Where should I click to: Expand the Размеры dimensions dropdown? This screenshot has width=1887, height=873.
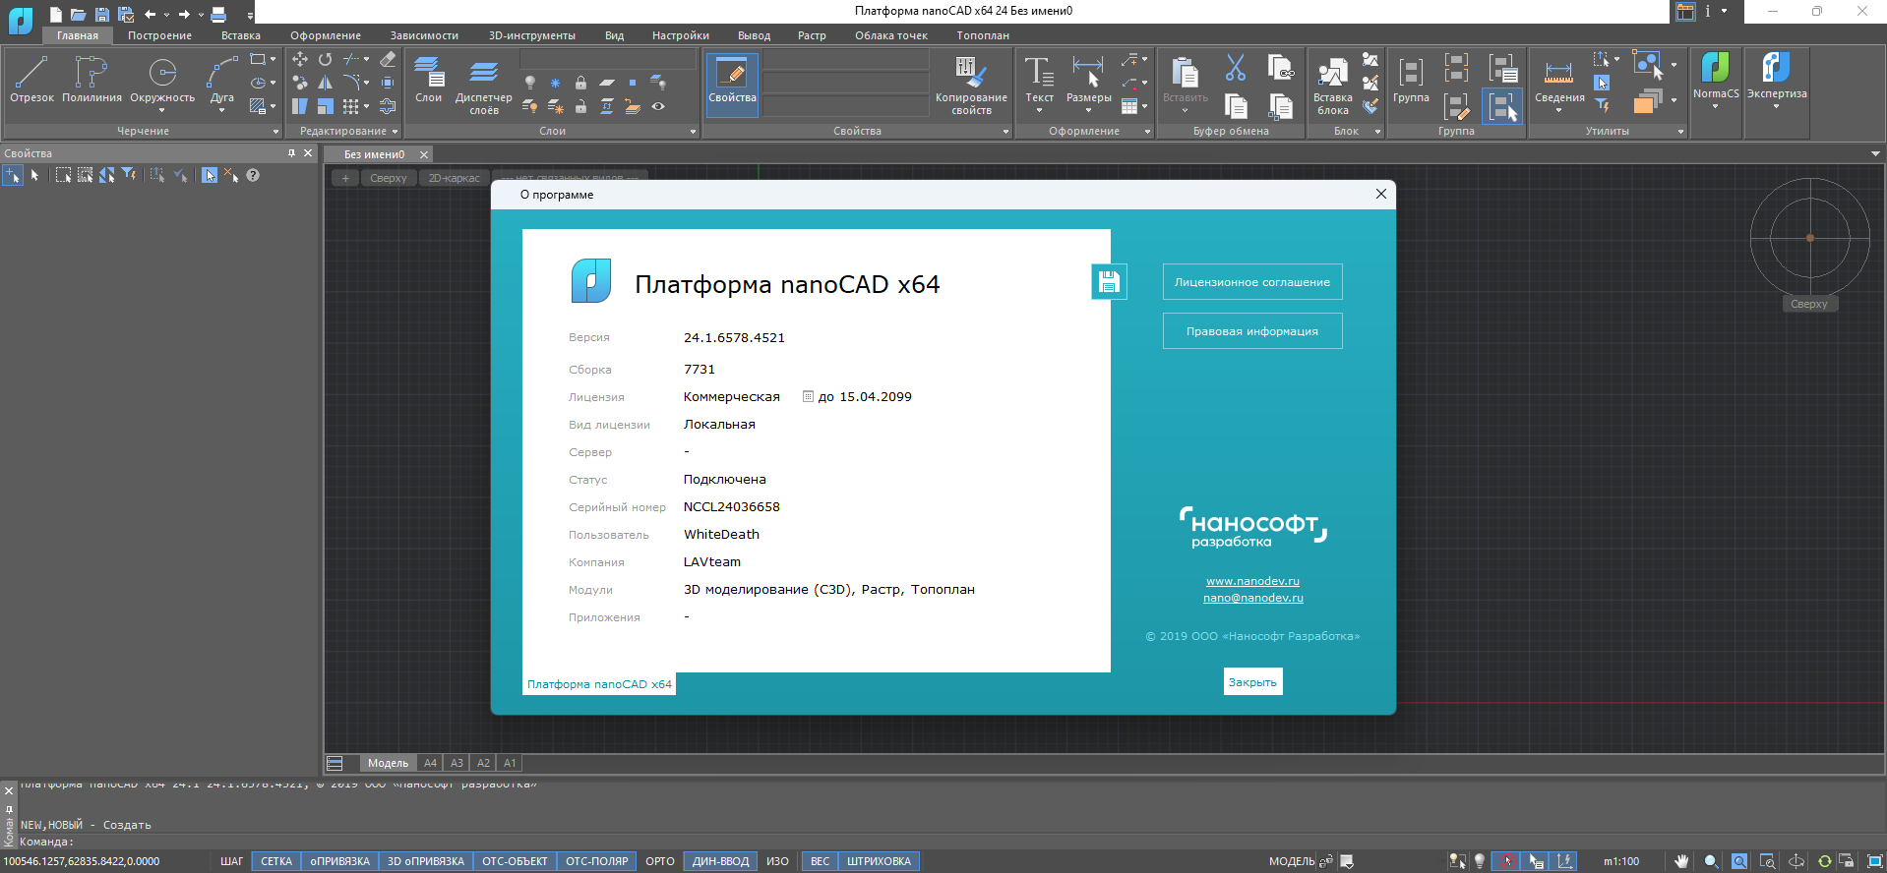(1088, 110)
